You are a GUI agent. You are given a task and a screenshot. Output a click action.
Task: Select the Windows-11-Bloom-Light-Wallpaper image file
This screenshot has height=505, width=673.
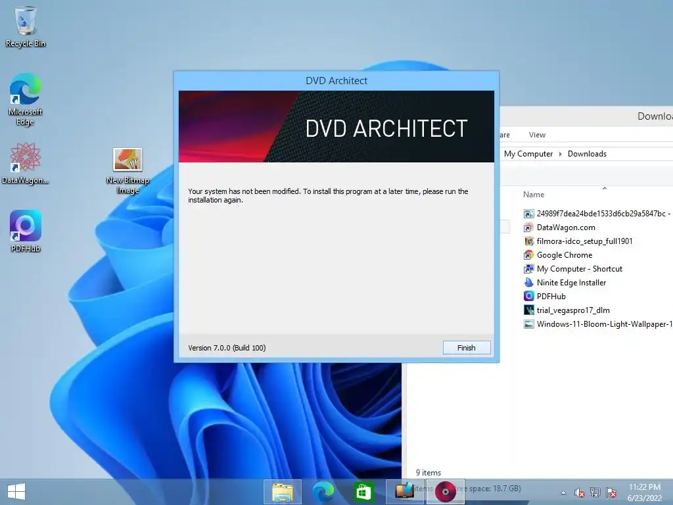pos(597,324)
